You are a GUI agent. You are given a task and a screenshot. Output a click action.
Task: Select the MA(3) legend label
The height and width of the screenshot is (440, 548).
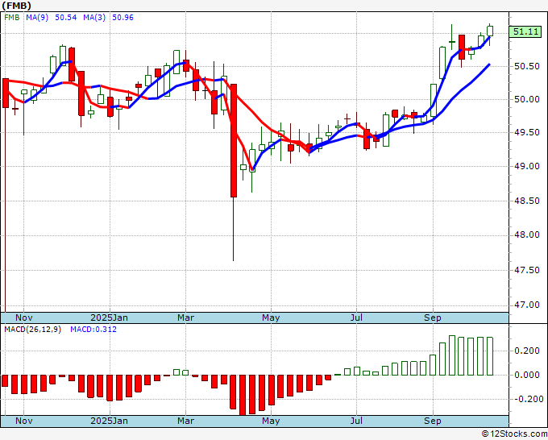94,18
